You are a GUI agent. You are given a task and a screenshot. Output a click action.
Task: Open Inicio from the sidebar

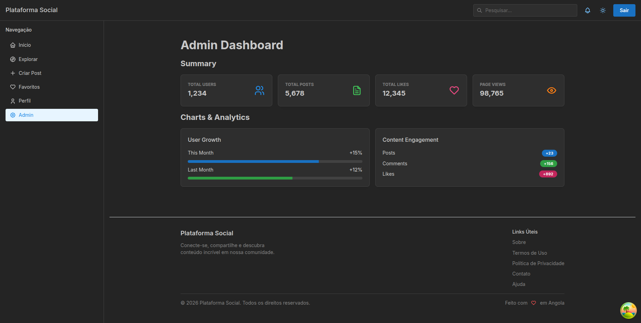[x=25, y=45]
